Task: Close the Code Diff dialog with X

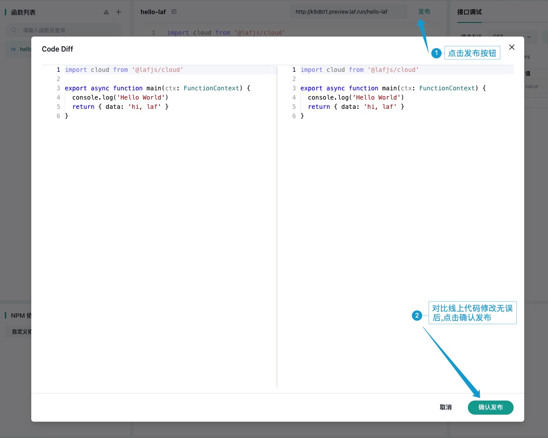Action: pos(511,47)
